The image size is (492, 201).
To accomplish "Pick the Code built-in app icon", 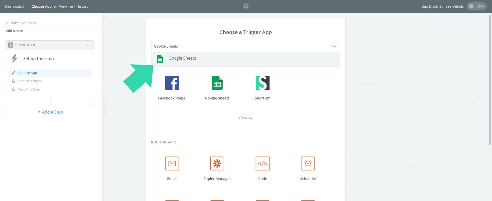I will 262,164.
